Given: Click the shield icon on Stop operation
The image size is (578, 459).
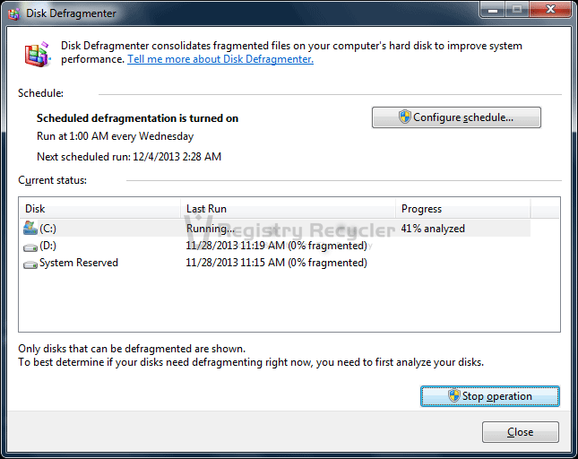Looking at the screenshot, I should (x=453, y=395).
